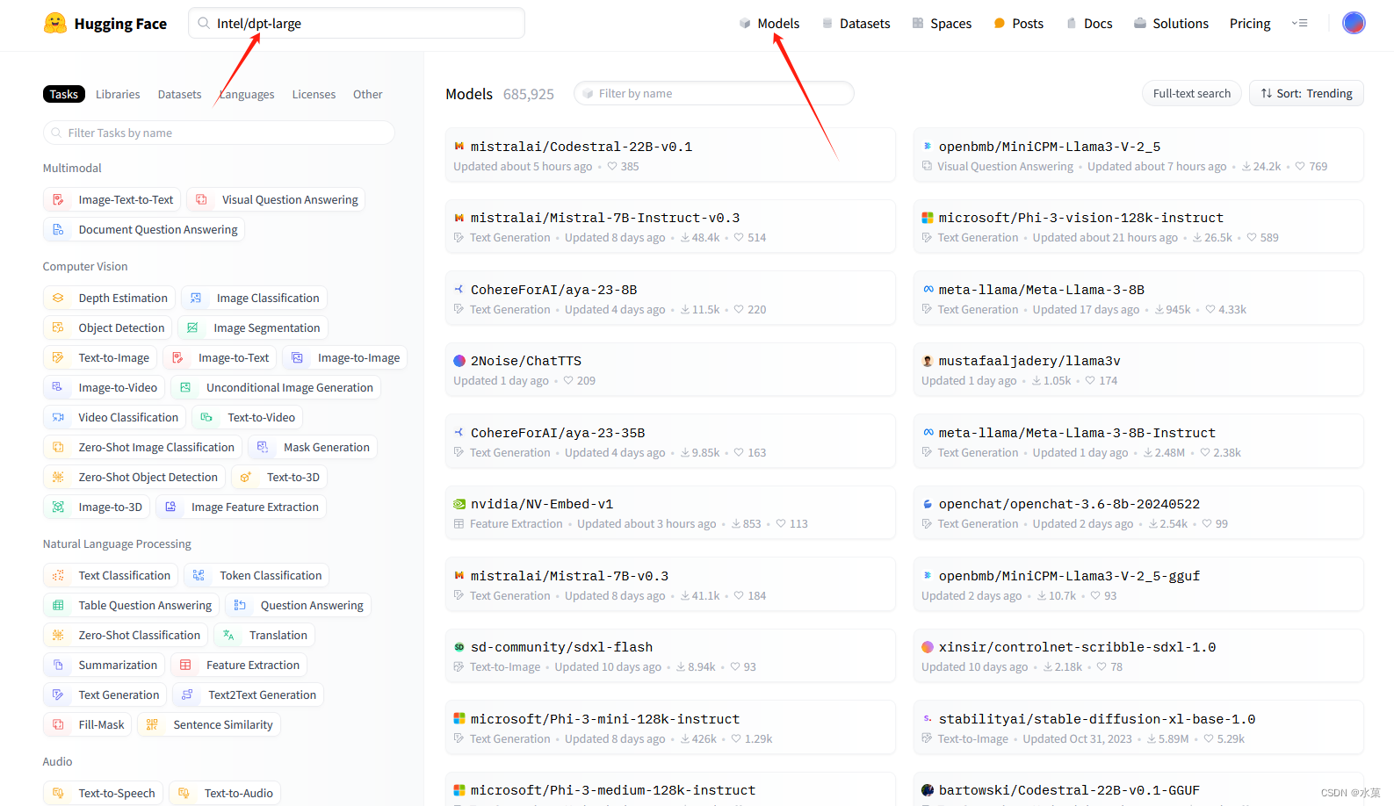Screen dimensions: 1394x806
Task: Open the mistralai/Mistral-7B-Instruct-v0.3 model card
Action: pyautogui.click(x=670, y=227)
